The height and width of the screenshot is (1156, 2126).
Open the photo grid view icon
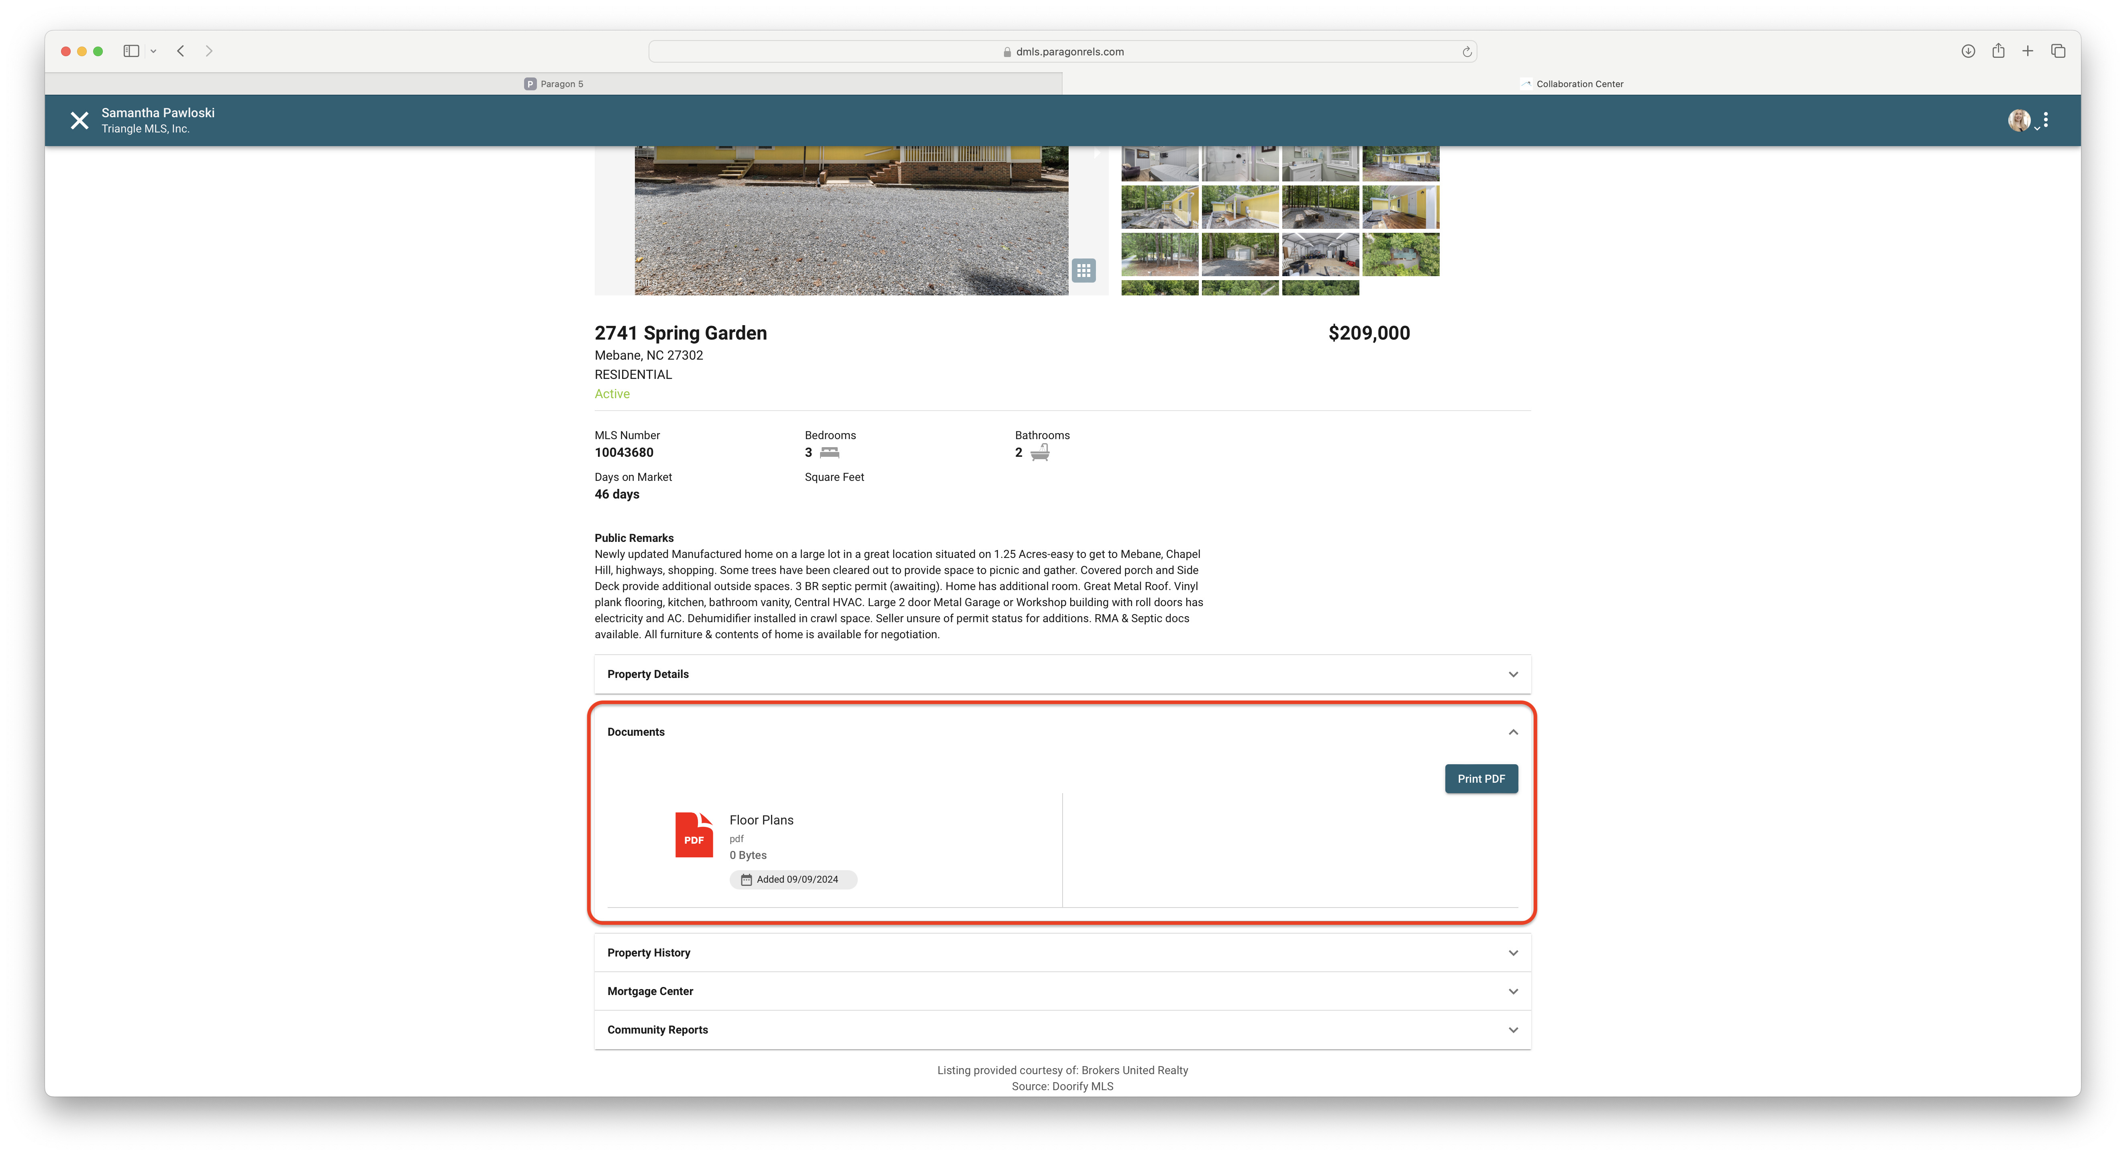click(1083, 270)
